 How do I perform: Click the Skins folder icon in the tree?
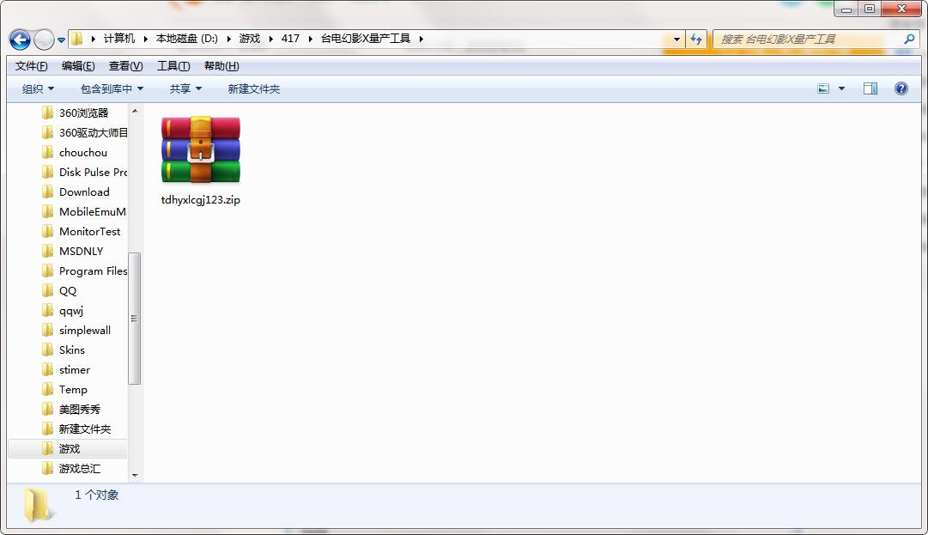(48, 350)
